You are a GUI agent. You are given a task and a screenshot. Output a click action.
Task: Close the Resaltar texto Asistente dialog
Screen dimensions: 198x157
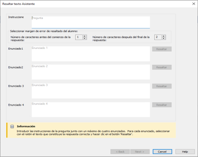pos(194,4)
